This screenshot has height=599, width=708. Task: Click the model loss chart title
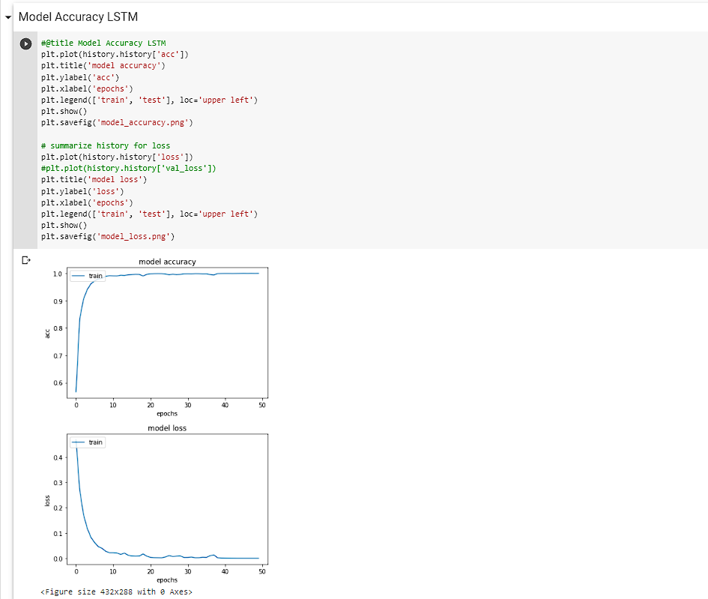tap(167, 428)
